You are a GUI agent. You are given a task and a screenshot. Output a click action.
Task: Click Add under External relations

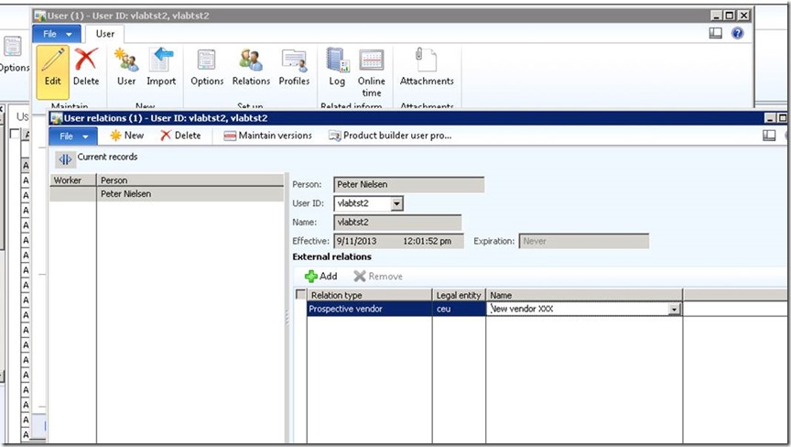coord(320,276)
